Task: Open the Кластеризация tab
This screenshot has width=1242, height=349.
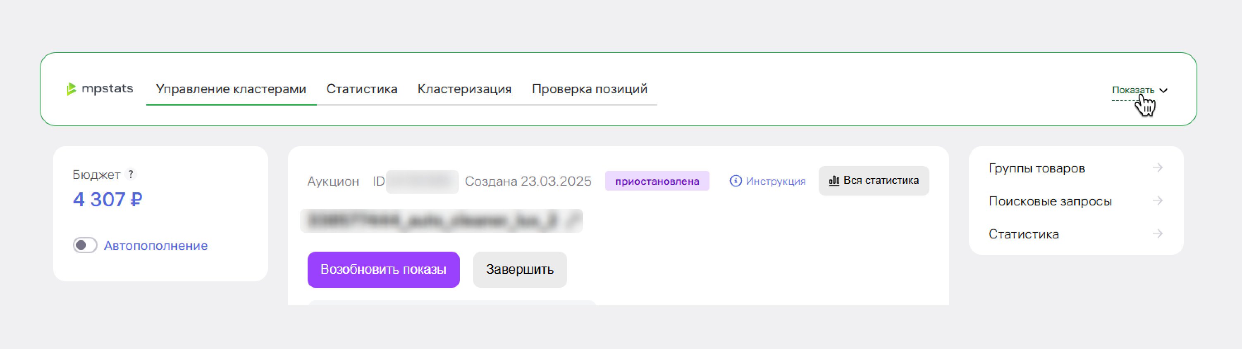Action: pyautogui.click(x=464, y=89)
